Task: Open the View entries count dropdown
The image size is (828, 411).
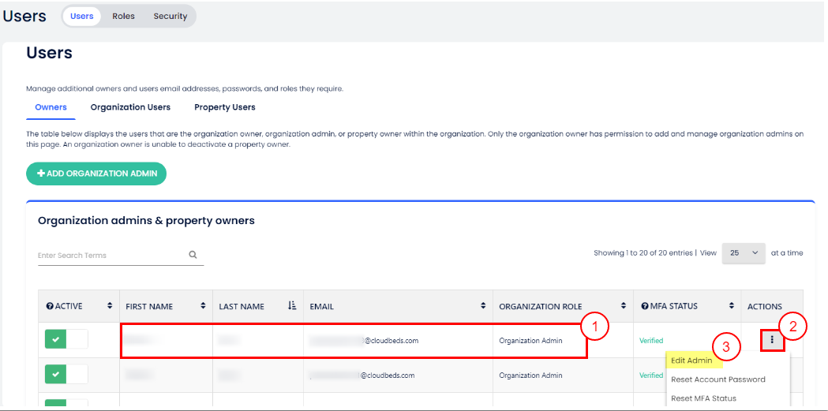Action: [x=744, y=252]
